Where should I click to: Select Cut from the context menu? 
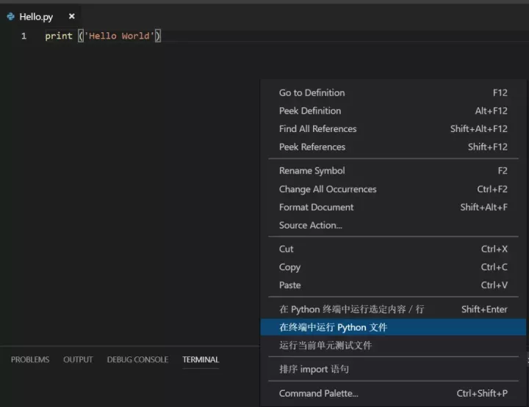coord(287,249)
